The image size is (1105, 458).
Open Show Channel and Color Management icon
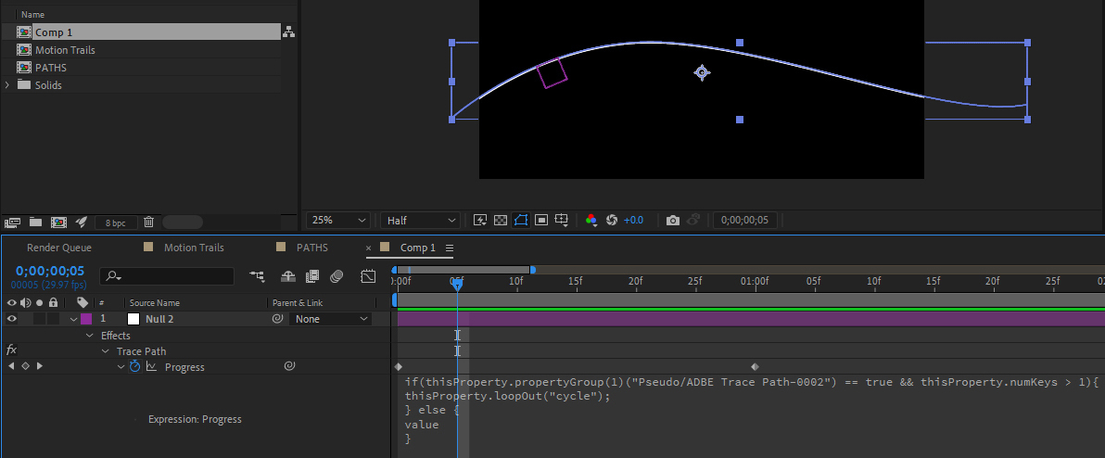[591, 221]
